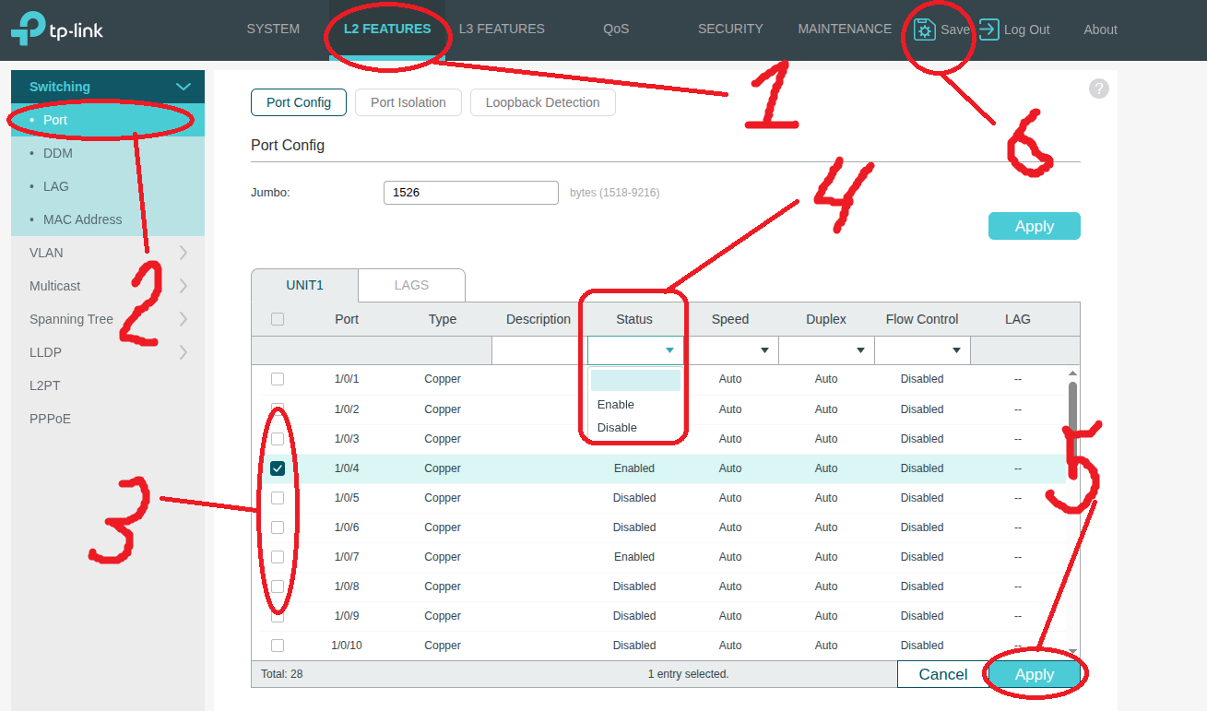Open the help question mark icon
Viewport: 1207px width, 711px height.
[1098, 89]
